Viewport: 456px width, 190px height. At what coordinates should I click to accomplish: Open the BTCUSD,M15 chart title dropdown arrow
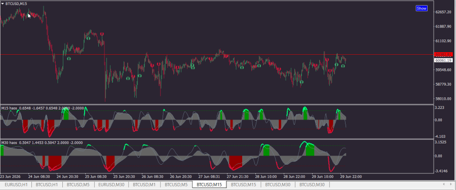coord(3,4)
